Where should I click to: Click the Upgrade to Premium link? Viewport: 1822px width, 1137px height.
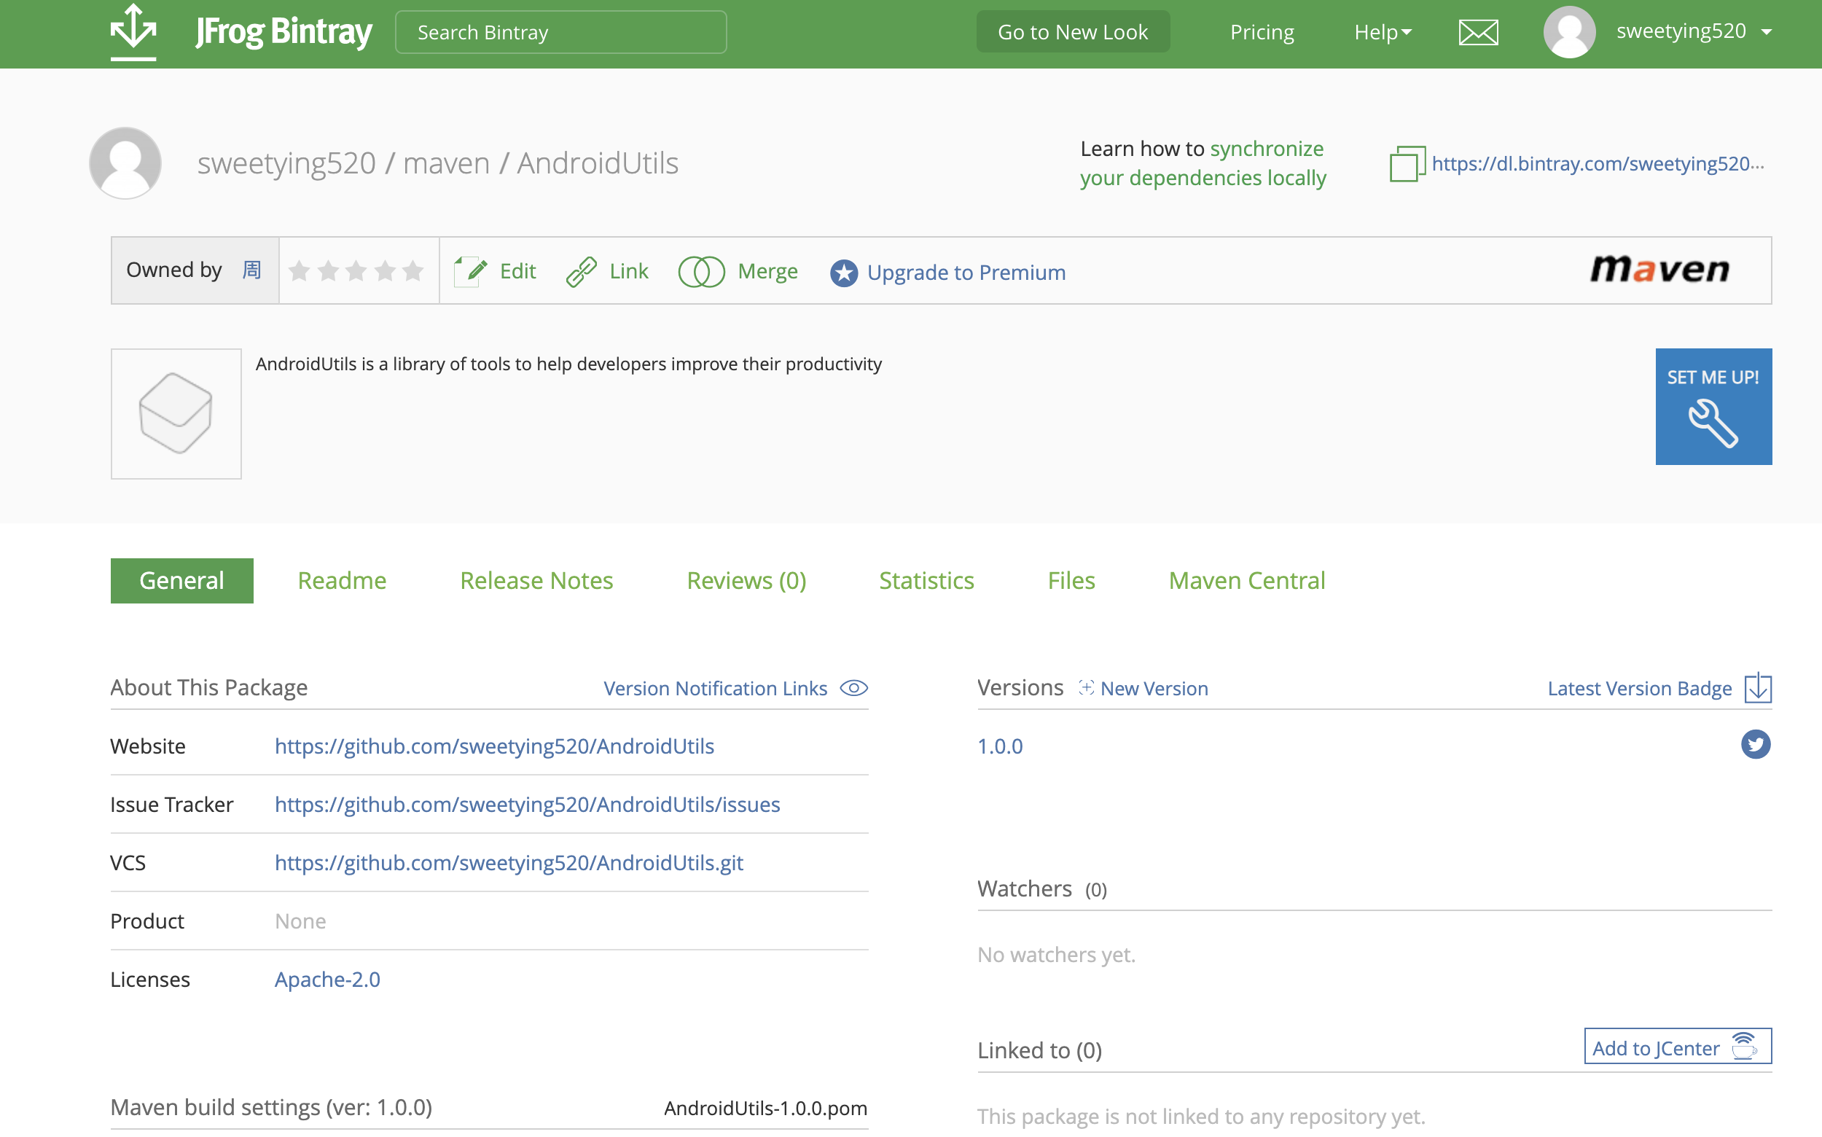(966, 272)
